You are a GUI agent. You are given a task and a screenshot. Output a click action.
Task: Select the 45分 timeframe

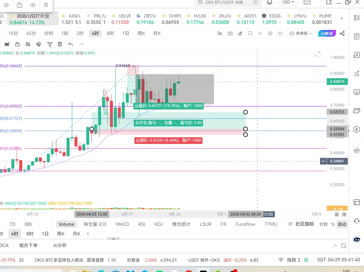pyautogui.click(x=31, y=33)
